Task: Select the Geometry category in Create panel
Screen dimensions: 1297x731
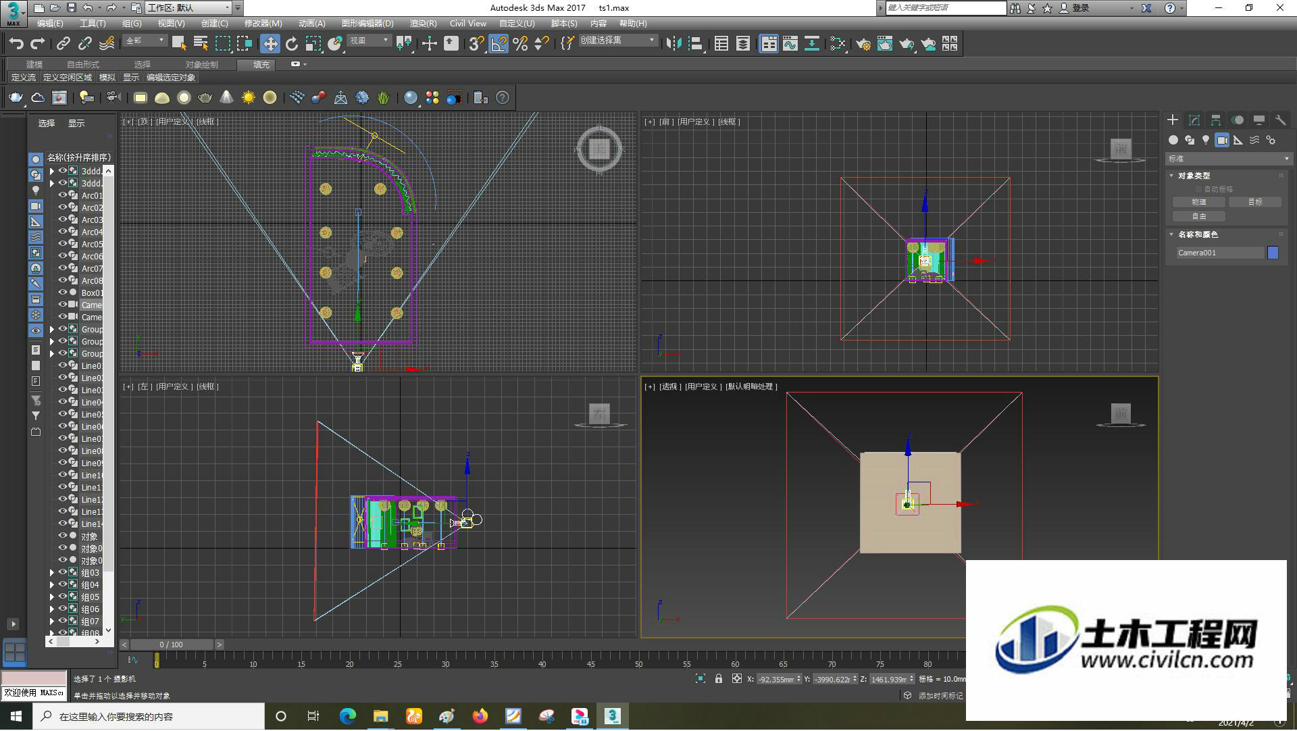Action: [x=1173, y=140]
